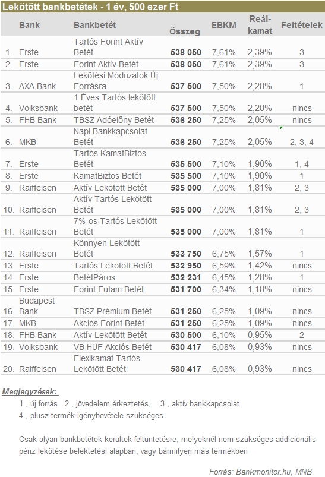Image resolution: width=325 pixels, height=477 pixels.
Task: Select the Könnyen Lekötött Betét cell
Action: [x=106, y=248]
